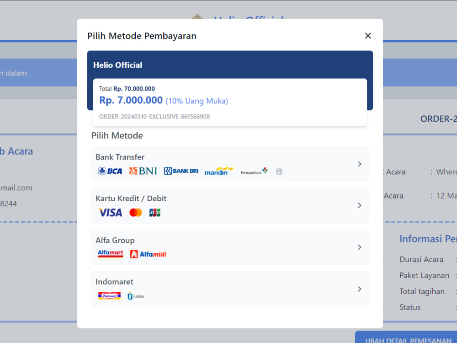Click the i.saku wallet icon
457x343 pixels.
click(135, 295)
